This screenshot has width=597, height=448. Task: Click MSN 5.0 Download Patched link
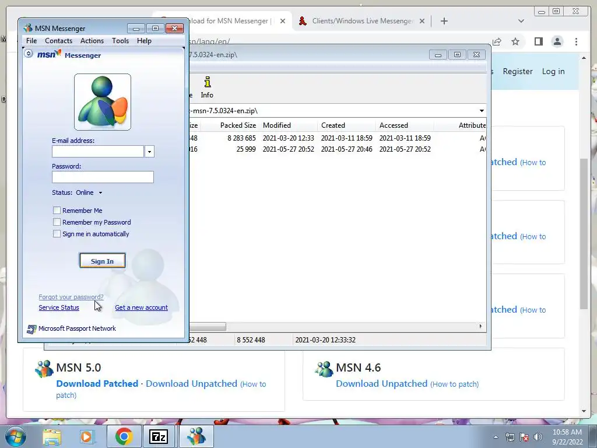pyautogui.click(x=97, y=384)
